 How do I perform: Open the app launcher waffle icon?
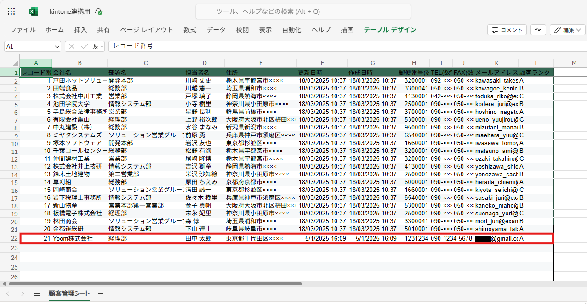pyautogui.click(x=11, y=11)
